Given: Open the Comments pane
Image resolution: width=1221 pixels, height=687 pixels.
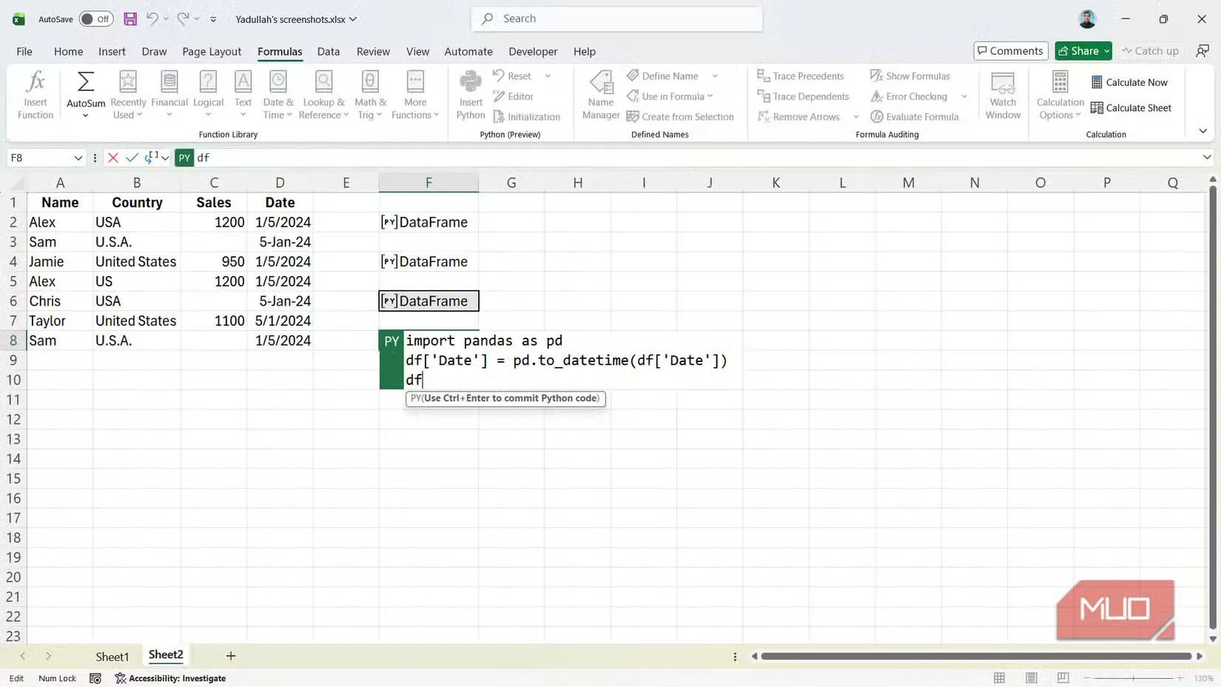Looking at the screenshot, I should click(x=1011, y=50).
